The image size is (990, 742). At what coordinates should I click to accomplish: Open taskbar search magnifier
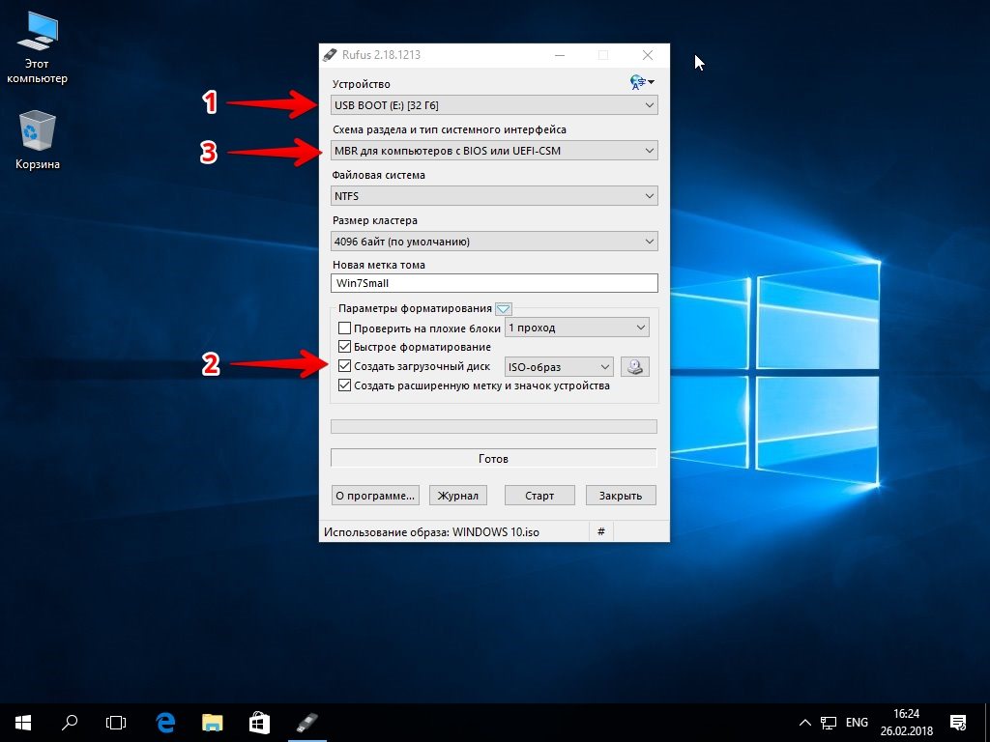pos(70,723)
